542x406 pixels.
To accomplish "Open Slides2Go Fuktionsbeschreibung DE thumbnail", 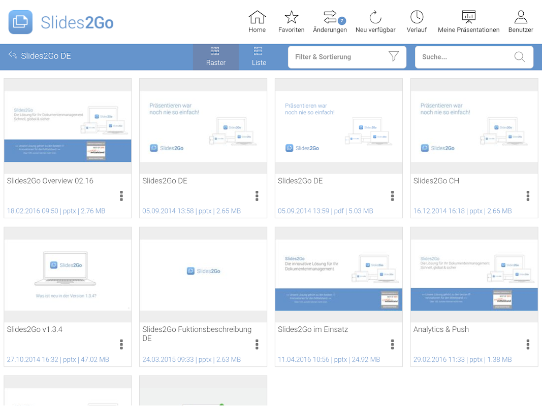I will point(203,275).
